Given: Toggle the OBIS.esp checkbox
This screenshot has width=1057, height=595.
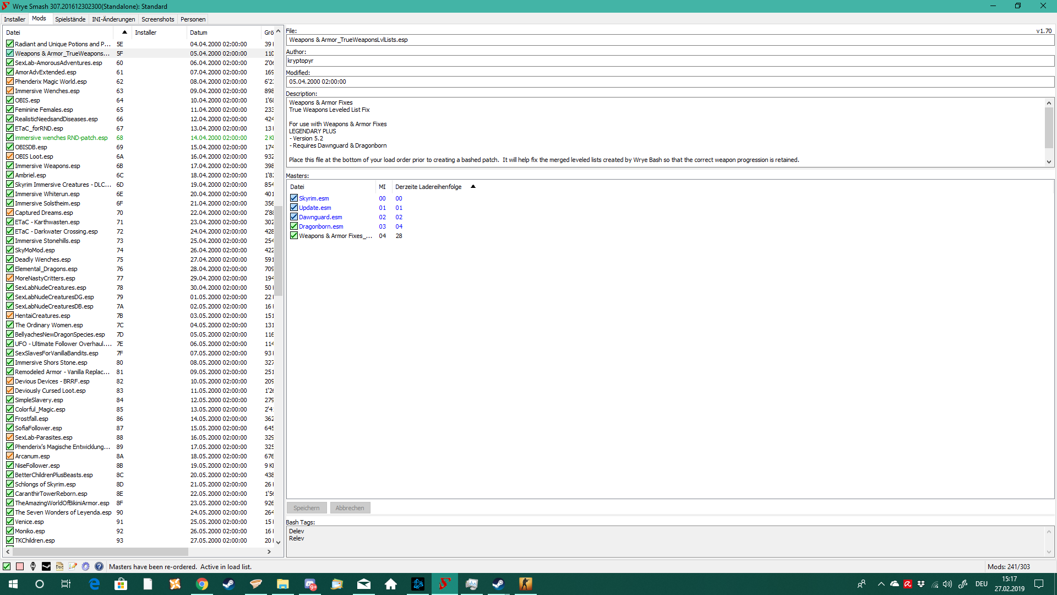Looking at the screenshot, I should pos(10,100).
